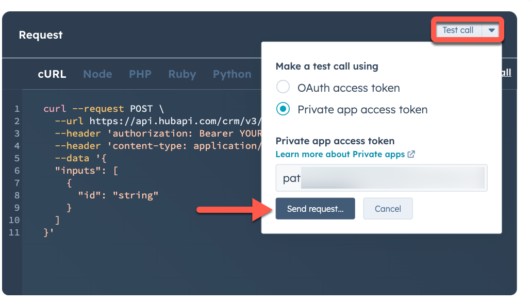Click the private app access token field
Image resolution: width=530 pixels, height=303 pixels.
point(382,178)
